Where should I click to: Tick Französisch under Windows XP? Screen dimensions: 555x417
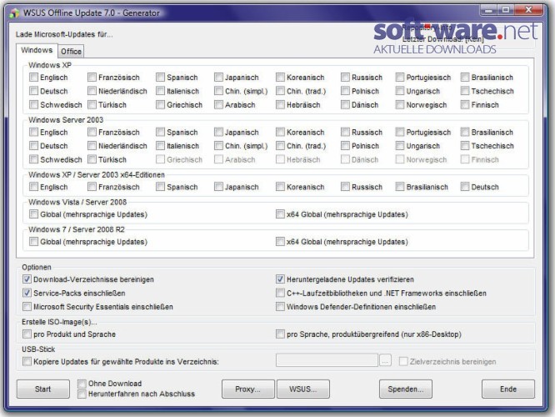[92, 78]
